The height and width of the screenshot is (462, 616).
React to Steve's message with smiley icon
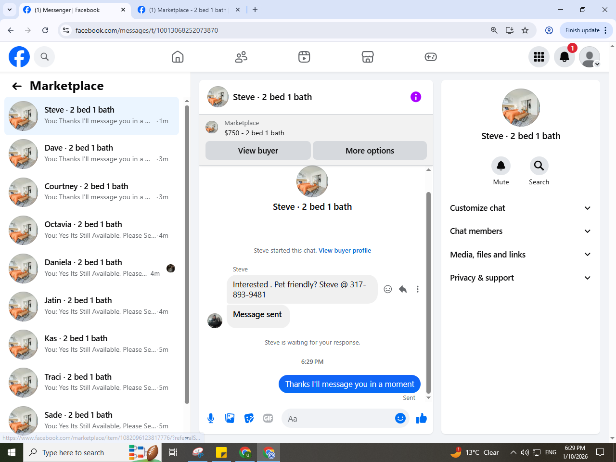click(x=388, y=289)
